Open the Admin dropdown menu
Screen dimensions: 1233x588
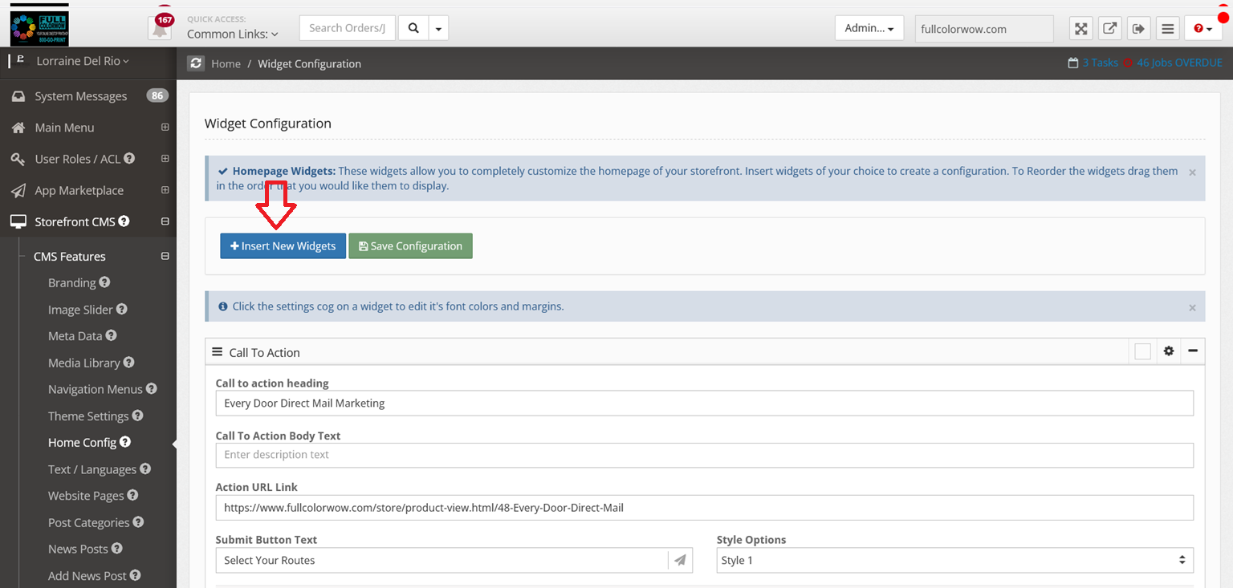tap(869, 28)
